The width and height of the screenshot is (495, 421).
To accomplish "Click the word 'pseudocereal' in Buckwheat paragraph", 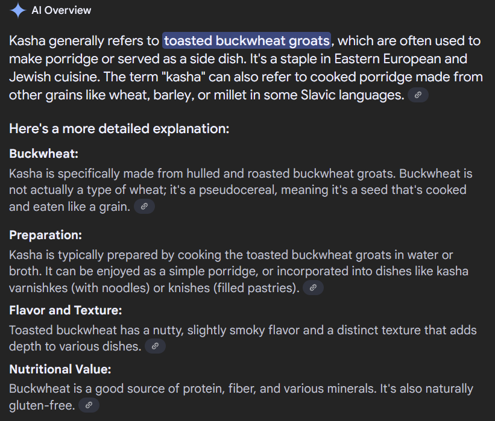I will tap(238, 190).
